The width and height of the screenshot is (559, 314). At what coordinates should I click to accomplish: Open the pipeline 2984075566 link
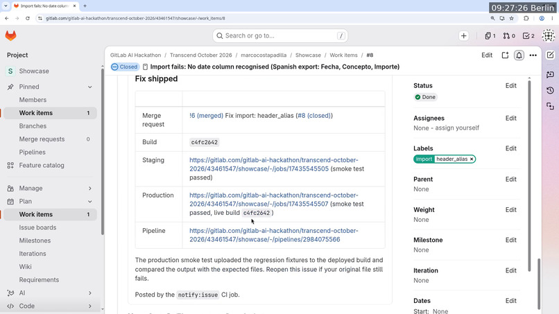click(x=273, y=235)
